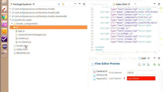Image resolution: width=163 pixels, height=92 pixels.
Task: Select bower.json file
Action: coord(22,46)
